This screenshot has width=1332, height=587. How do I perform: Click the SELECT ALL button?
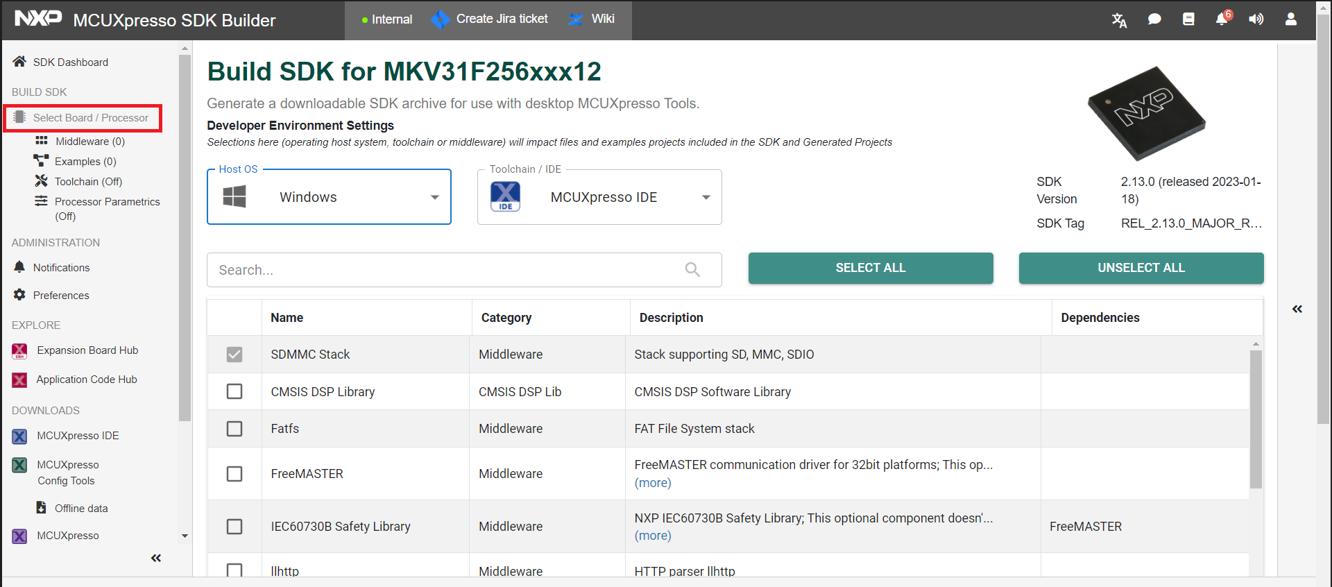point(871,268)
